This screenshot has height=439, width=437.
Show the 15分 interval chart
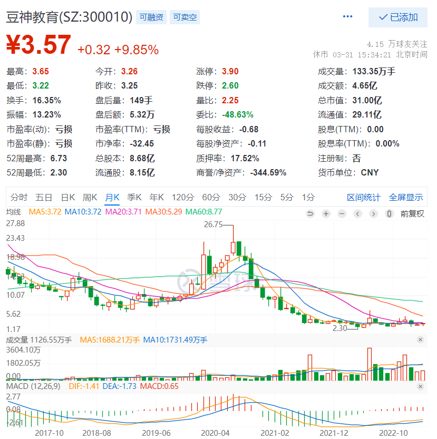(264, 198)
